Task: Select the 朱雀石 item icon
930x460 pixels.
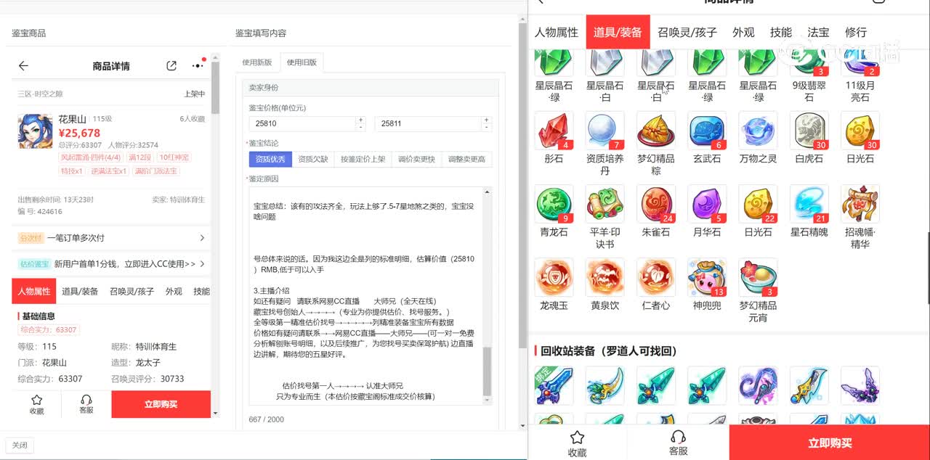Action: [x=656, y=204]
